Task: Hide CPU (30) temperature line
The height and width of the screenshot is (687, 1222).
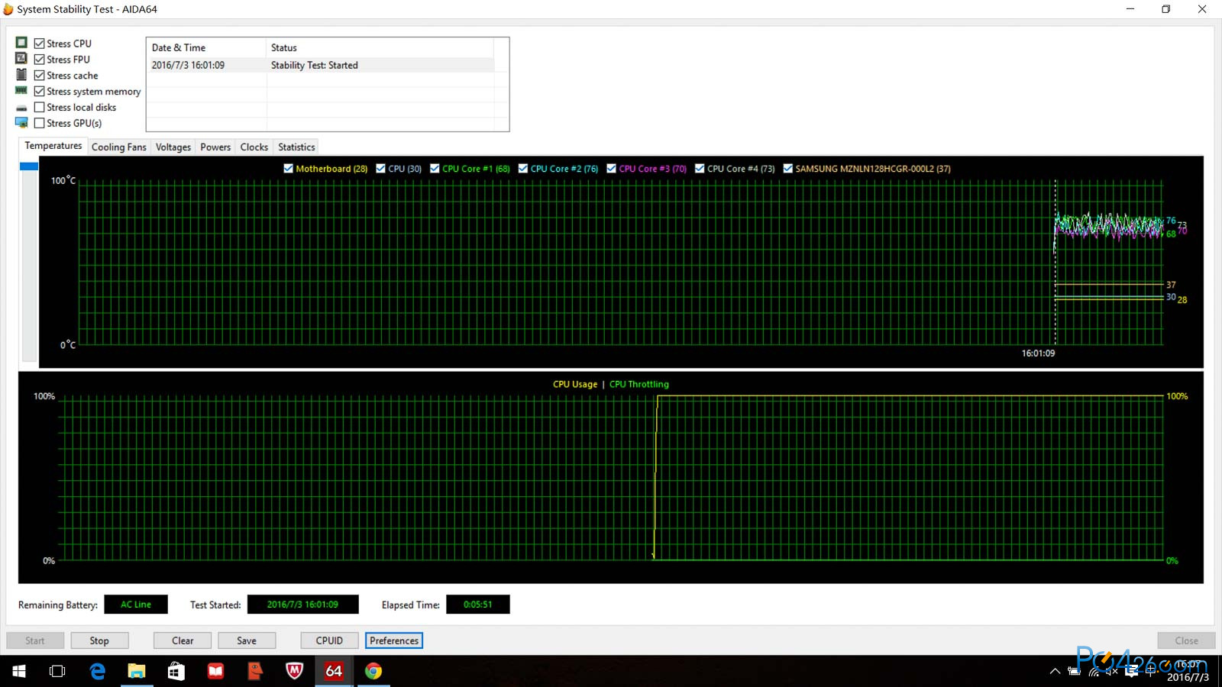Action: point(380,169)
